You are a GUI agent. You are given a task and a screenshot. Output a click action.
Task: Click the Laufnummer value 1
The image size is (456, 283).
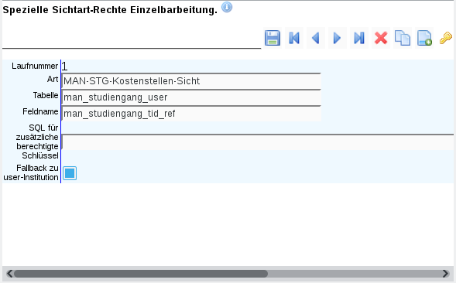point(64,66)
